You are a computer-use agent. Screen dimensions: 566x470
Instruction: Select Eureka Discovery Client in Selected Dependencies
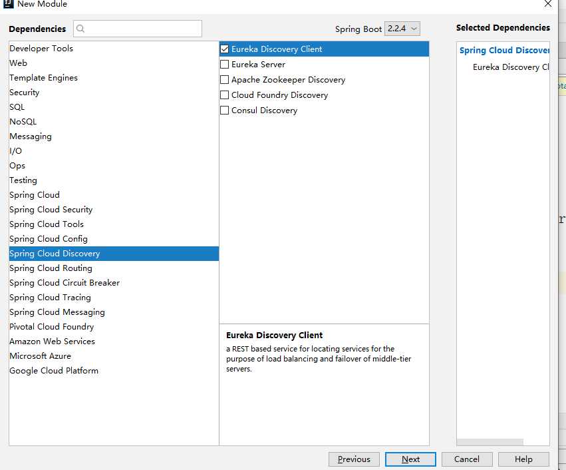(511, 67)
